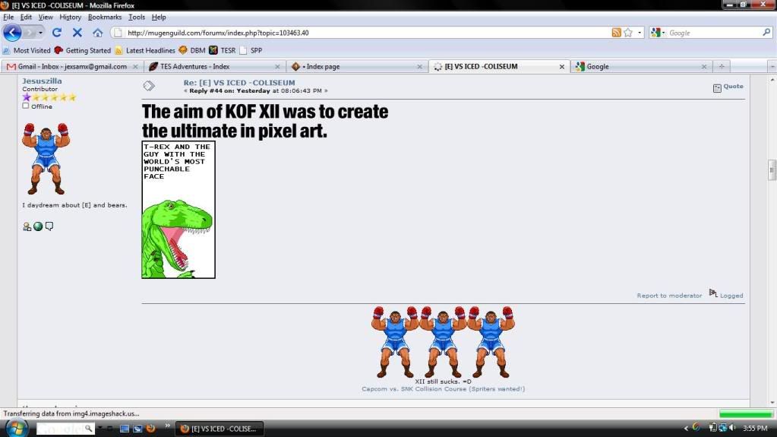Click the RSS feed icon in address bar
This screenshot has width=777, height=437.
tap(616, 33)
